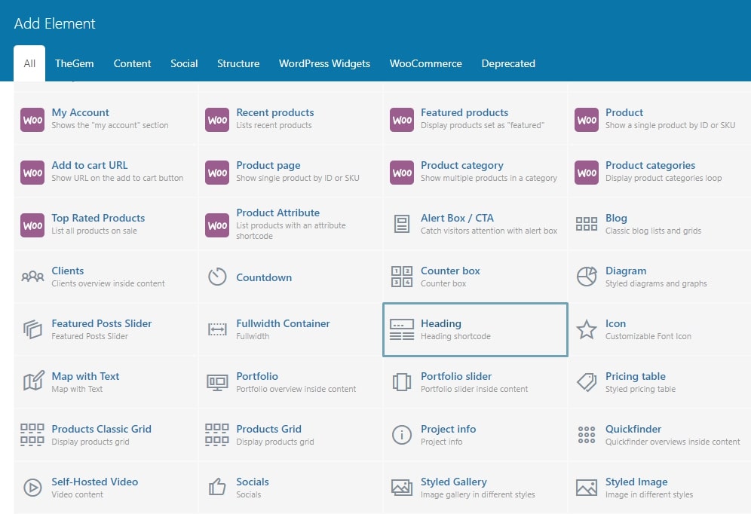
Task: Switch to the TheGem tab
Action: click(74, 63)
